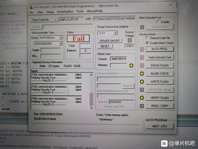Open the Tools menu

(80, 11)
